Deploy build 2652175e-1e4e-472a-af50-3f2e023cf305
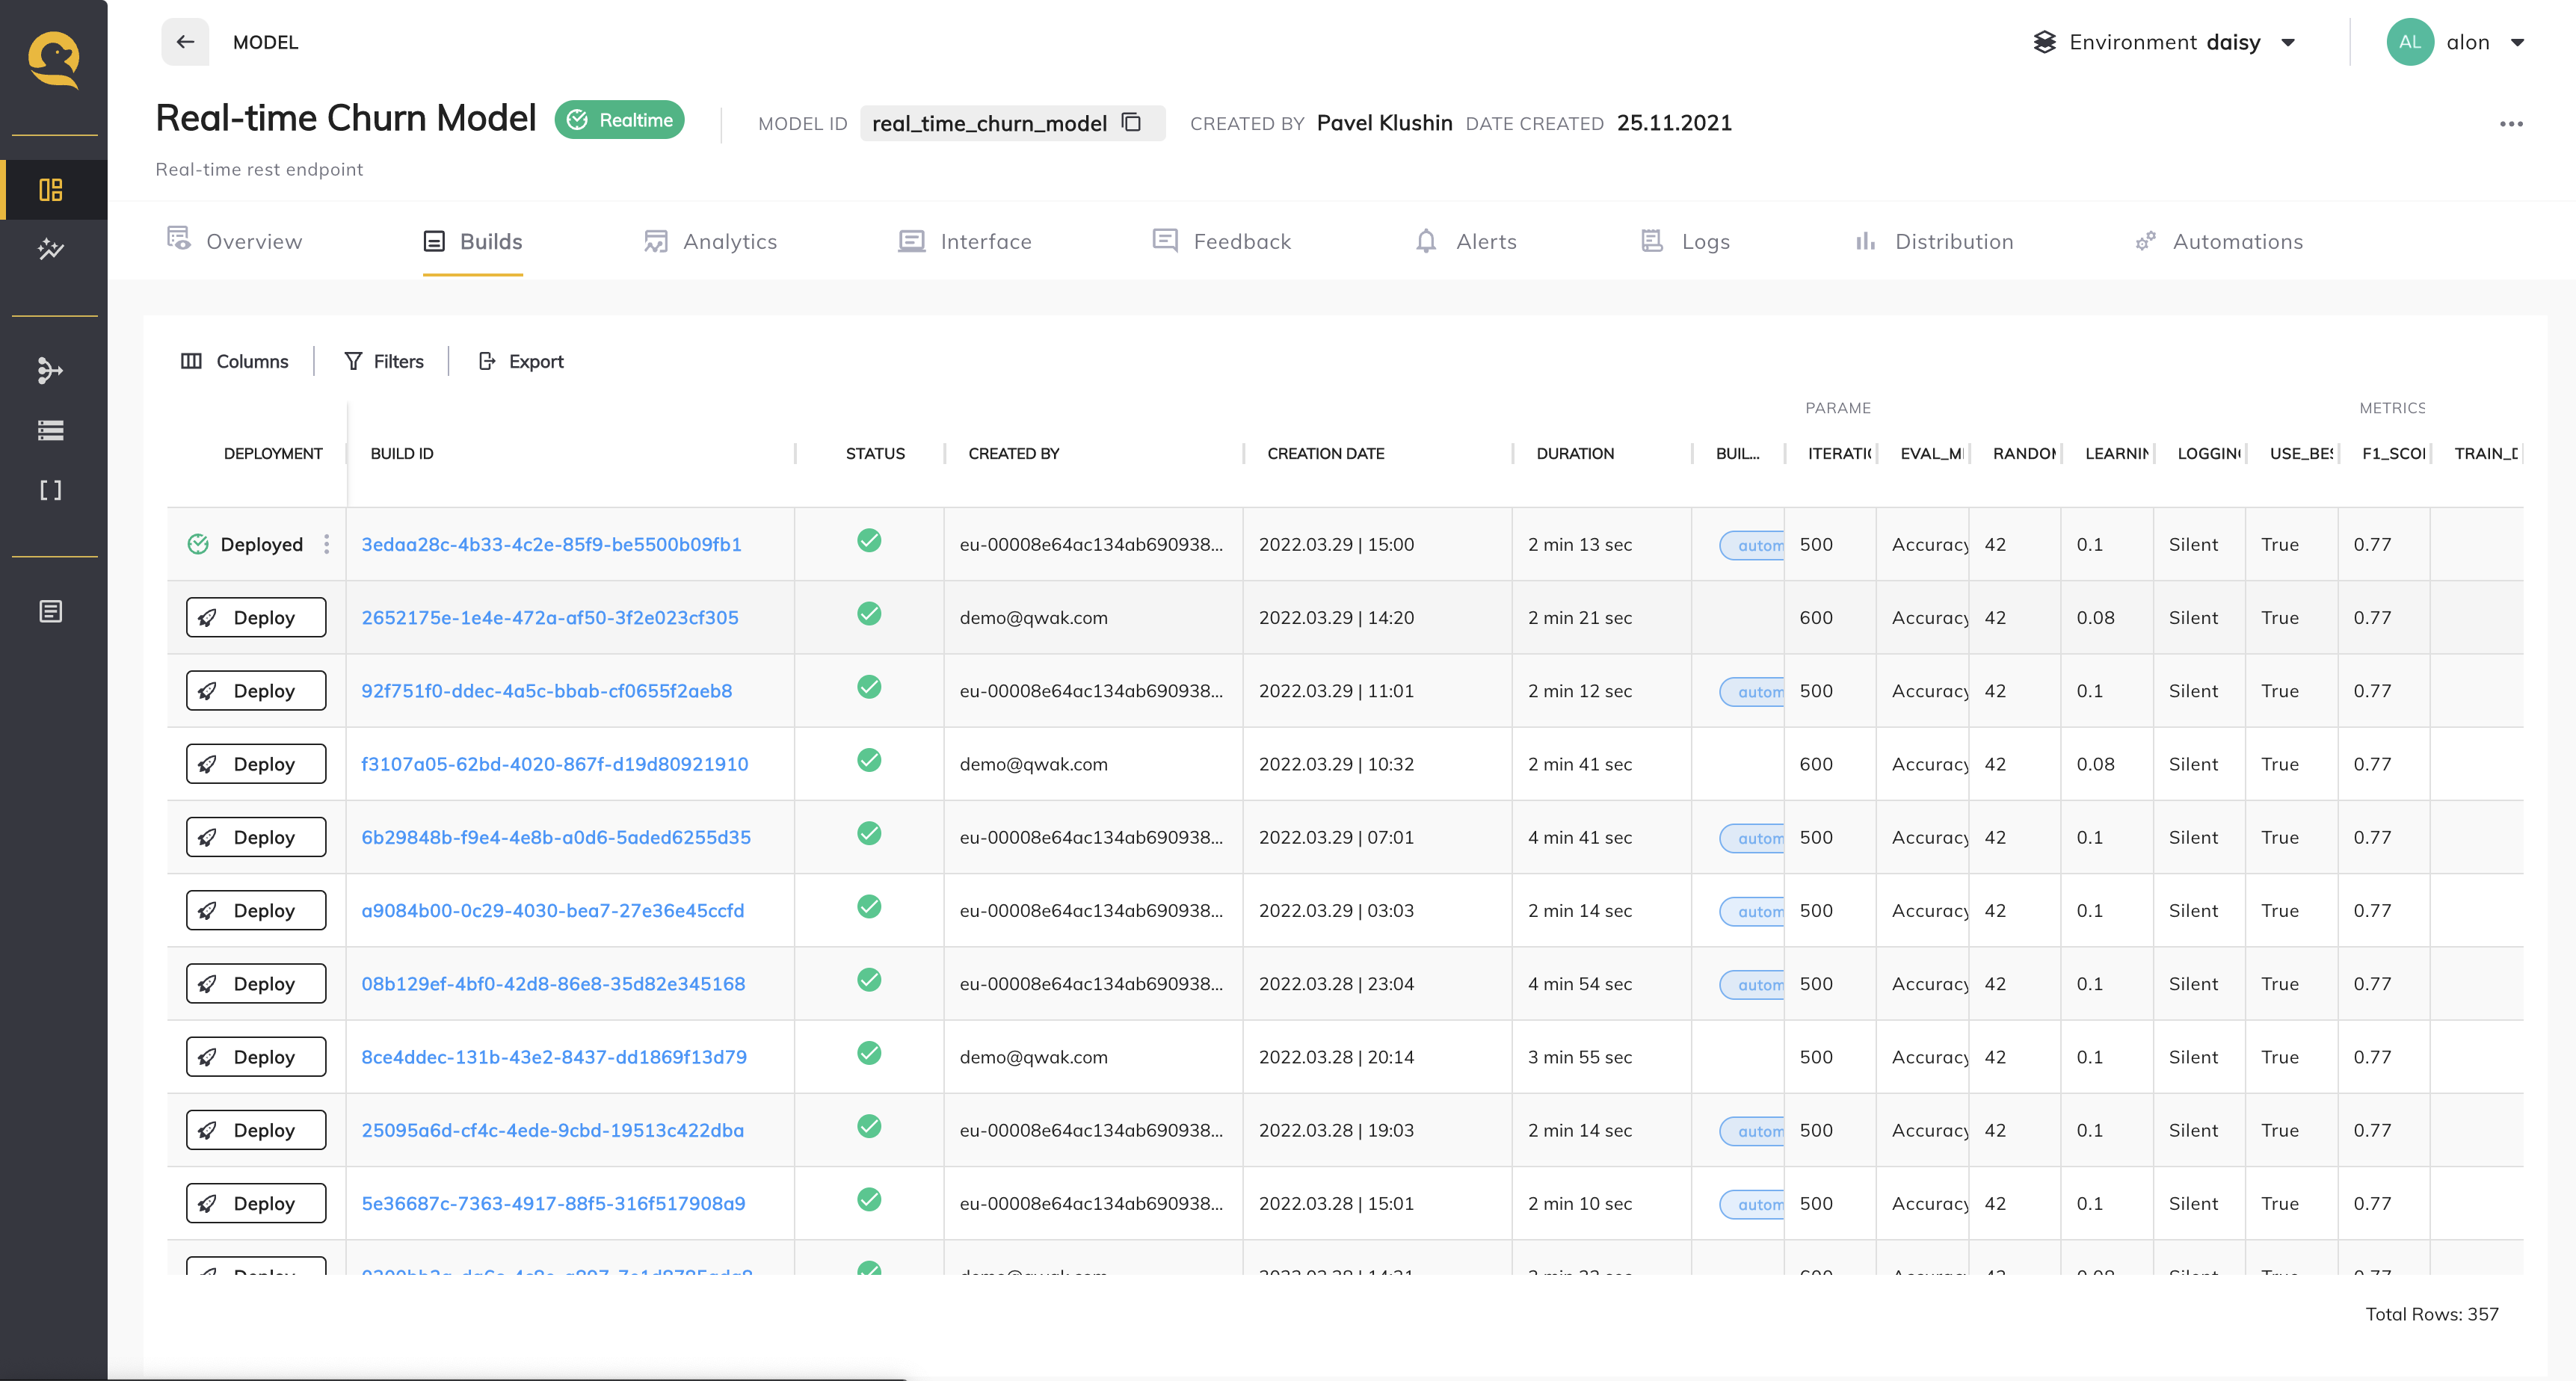This screenshot has height=1381, width=2576. tap(256, 617)
